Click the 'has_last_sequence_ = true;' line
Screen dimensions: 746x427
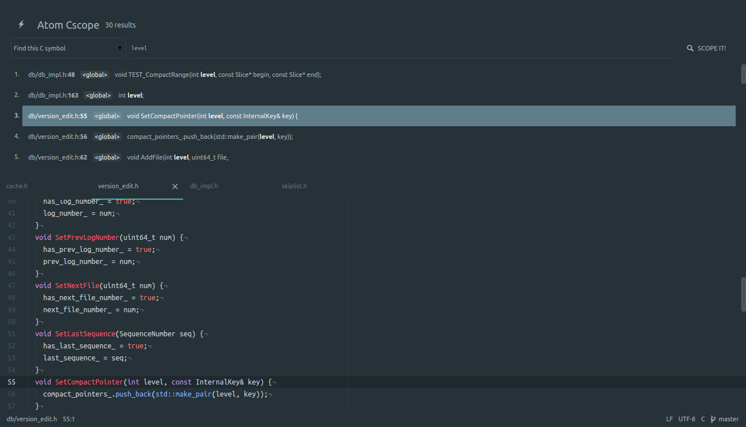coord(95,346)
